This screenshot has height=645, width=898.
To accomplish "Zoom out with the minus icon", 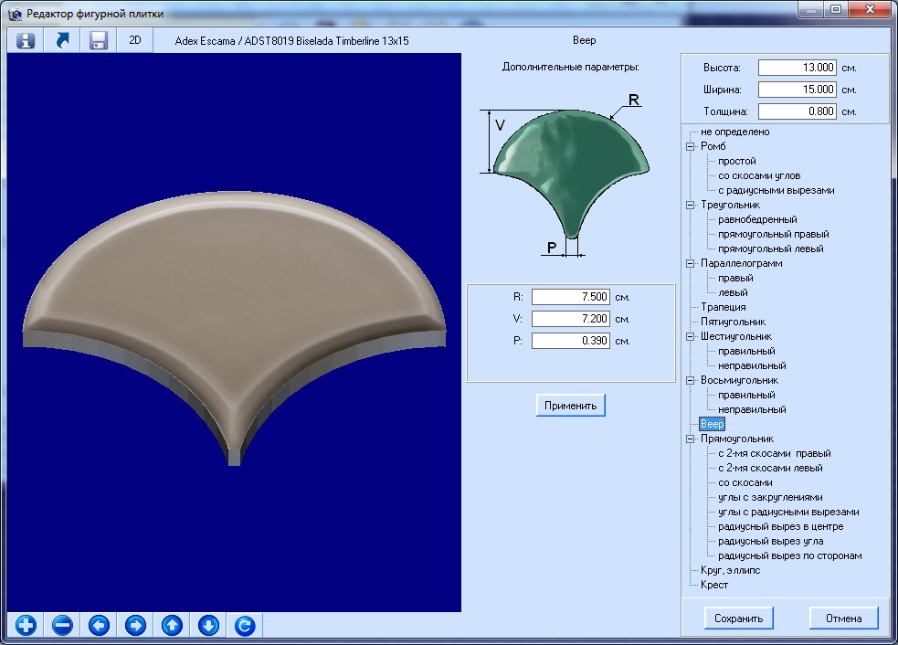I will pos(62,626).
